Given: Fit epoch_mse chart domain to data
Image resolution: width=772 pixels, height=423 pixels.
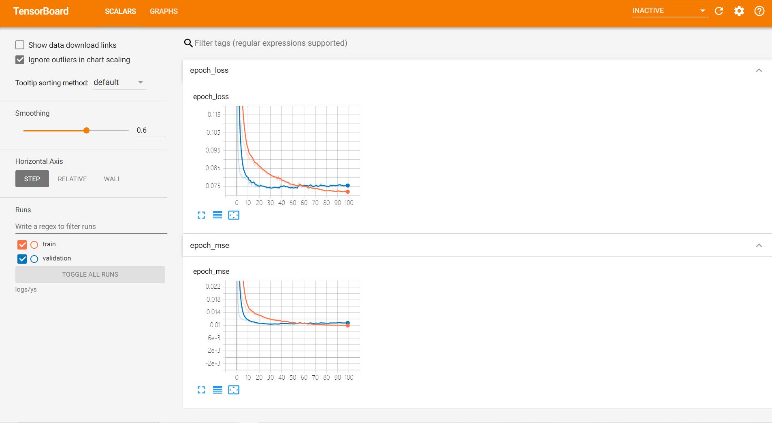Looking at the screenshot, I should coord(234,390).
